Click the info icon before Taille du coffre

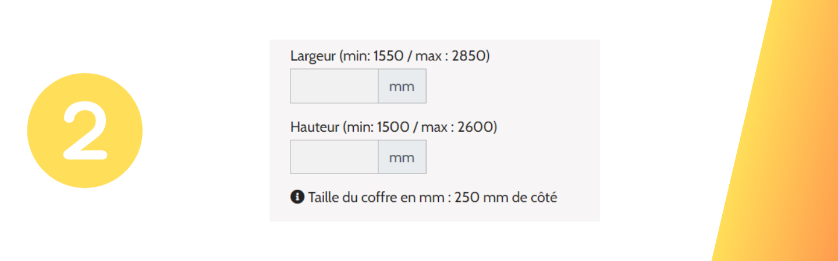point(297,198)
